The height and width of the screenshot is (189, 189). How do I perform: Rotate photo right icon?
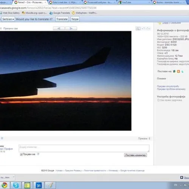(148, 28)
